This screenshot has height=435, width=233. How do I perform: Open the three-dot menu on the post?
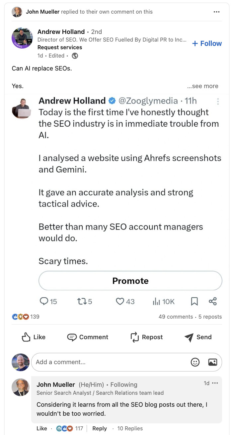217,12
